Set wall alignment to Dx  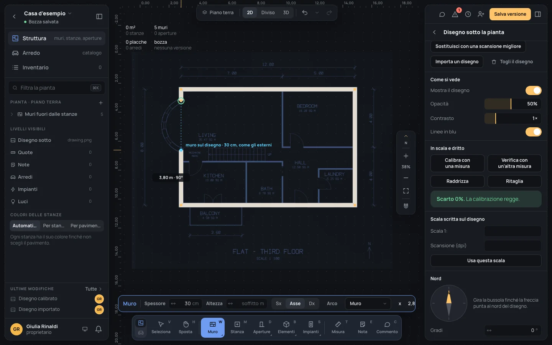pyautogui.click(x=312, y=304)
